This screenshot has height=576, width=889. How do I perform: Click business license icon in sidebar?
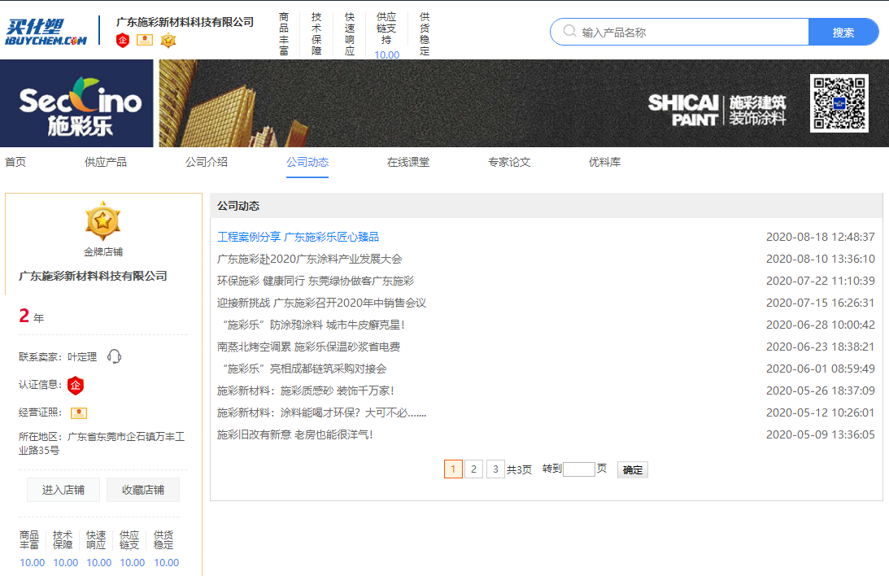79,412
